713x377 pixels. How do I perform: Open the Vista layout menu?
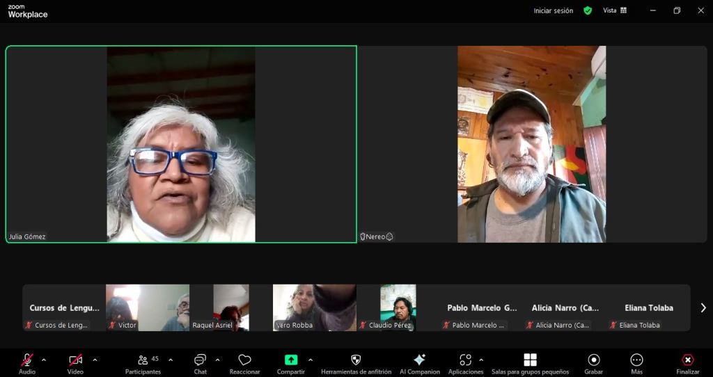tap(614, 10)
